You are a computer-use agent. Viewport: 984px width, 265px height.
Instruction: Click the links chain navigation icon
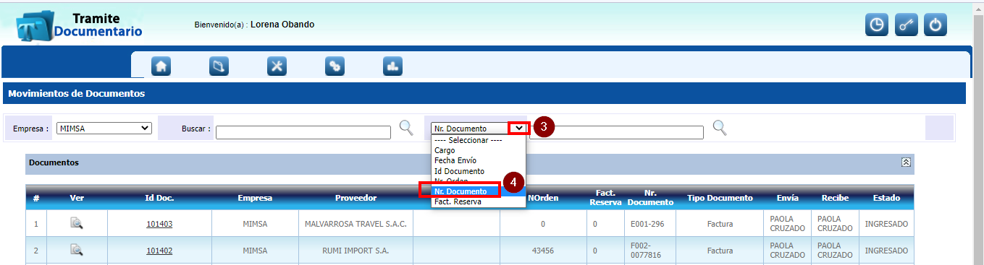[335, 66]
